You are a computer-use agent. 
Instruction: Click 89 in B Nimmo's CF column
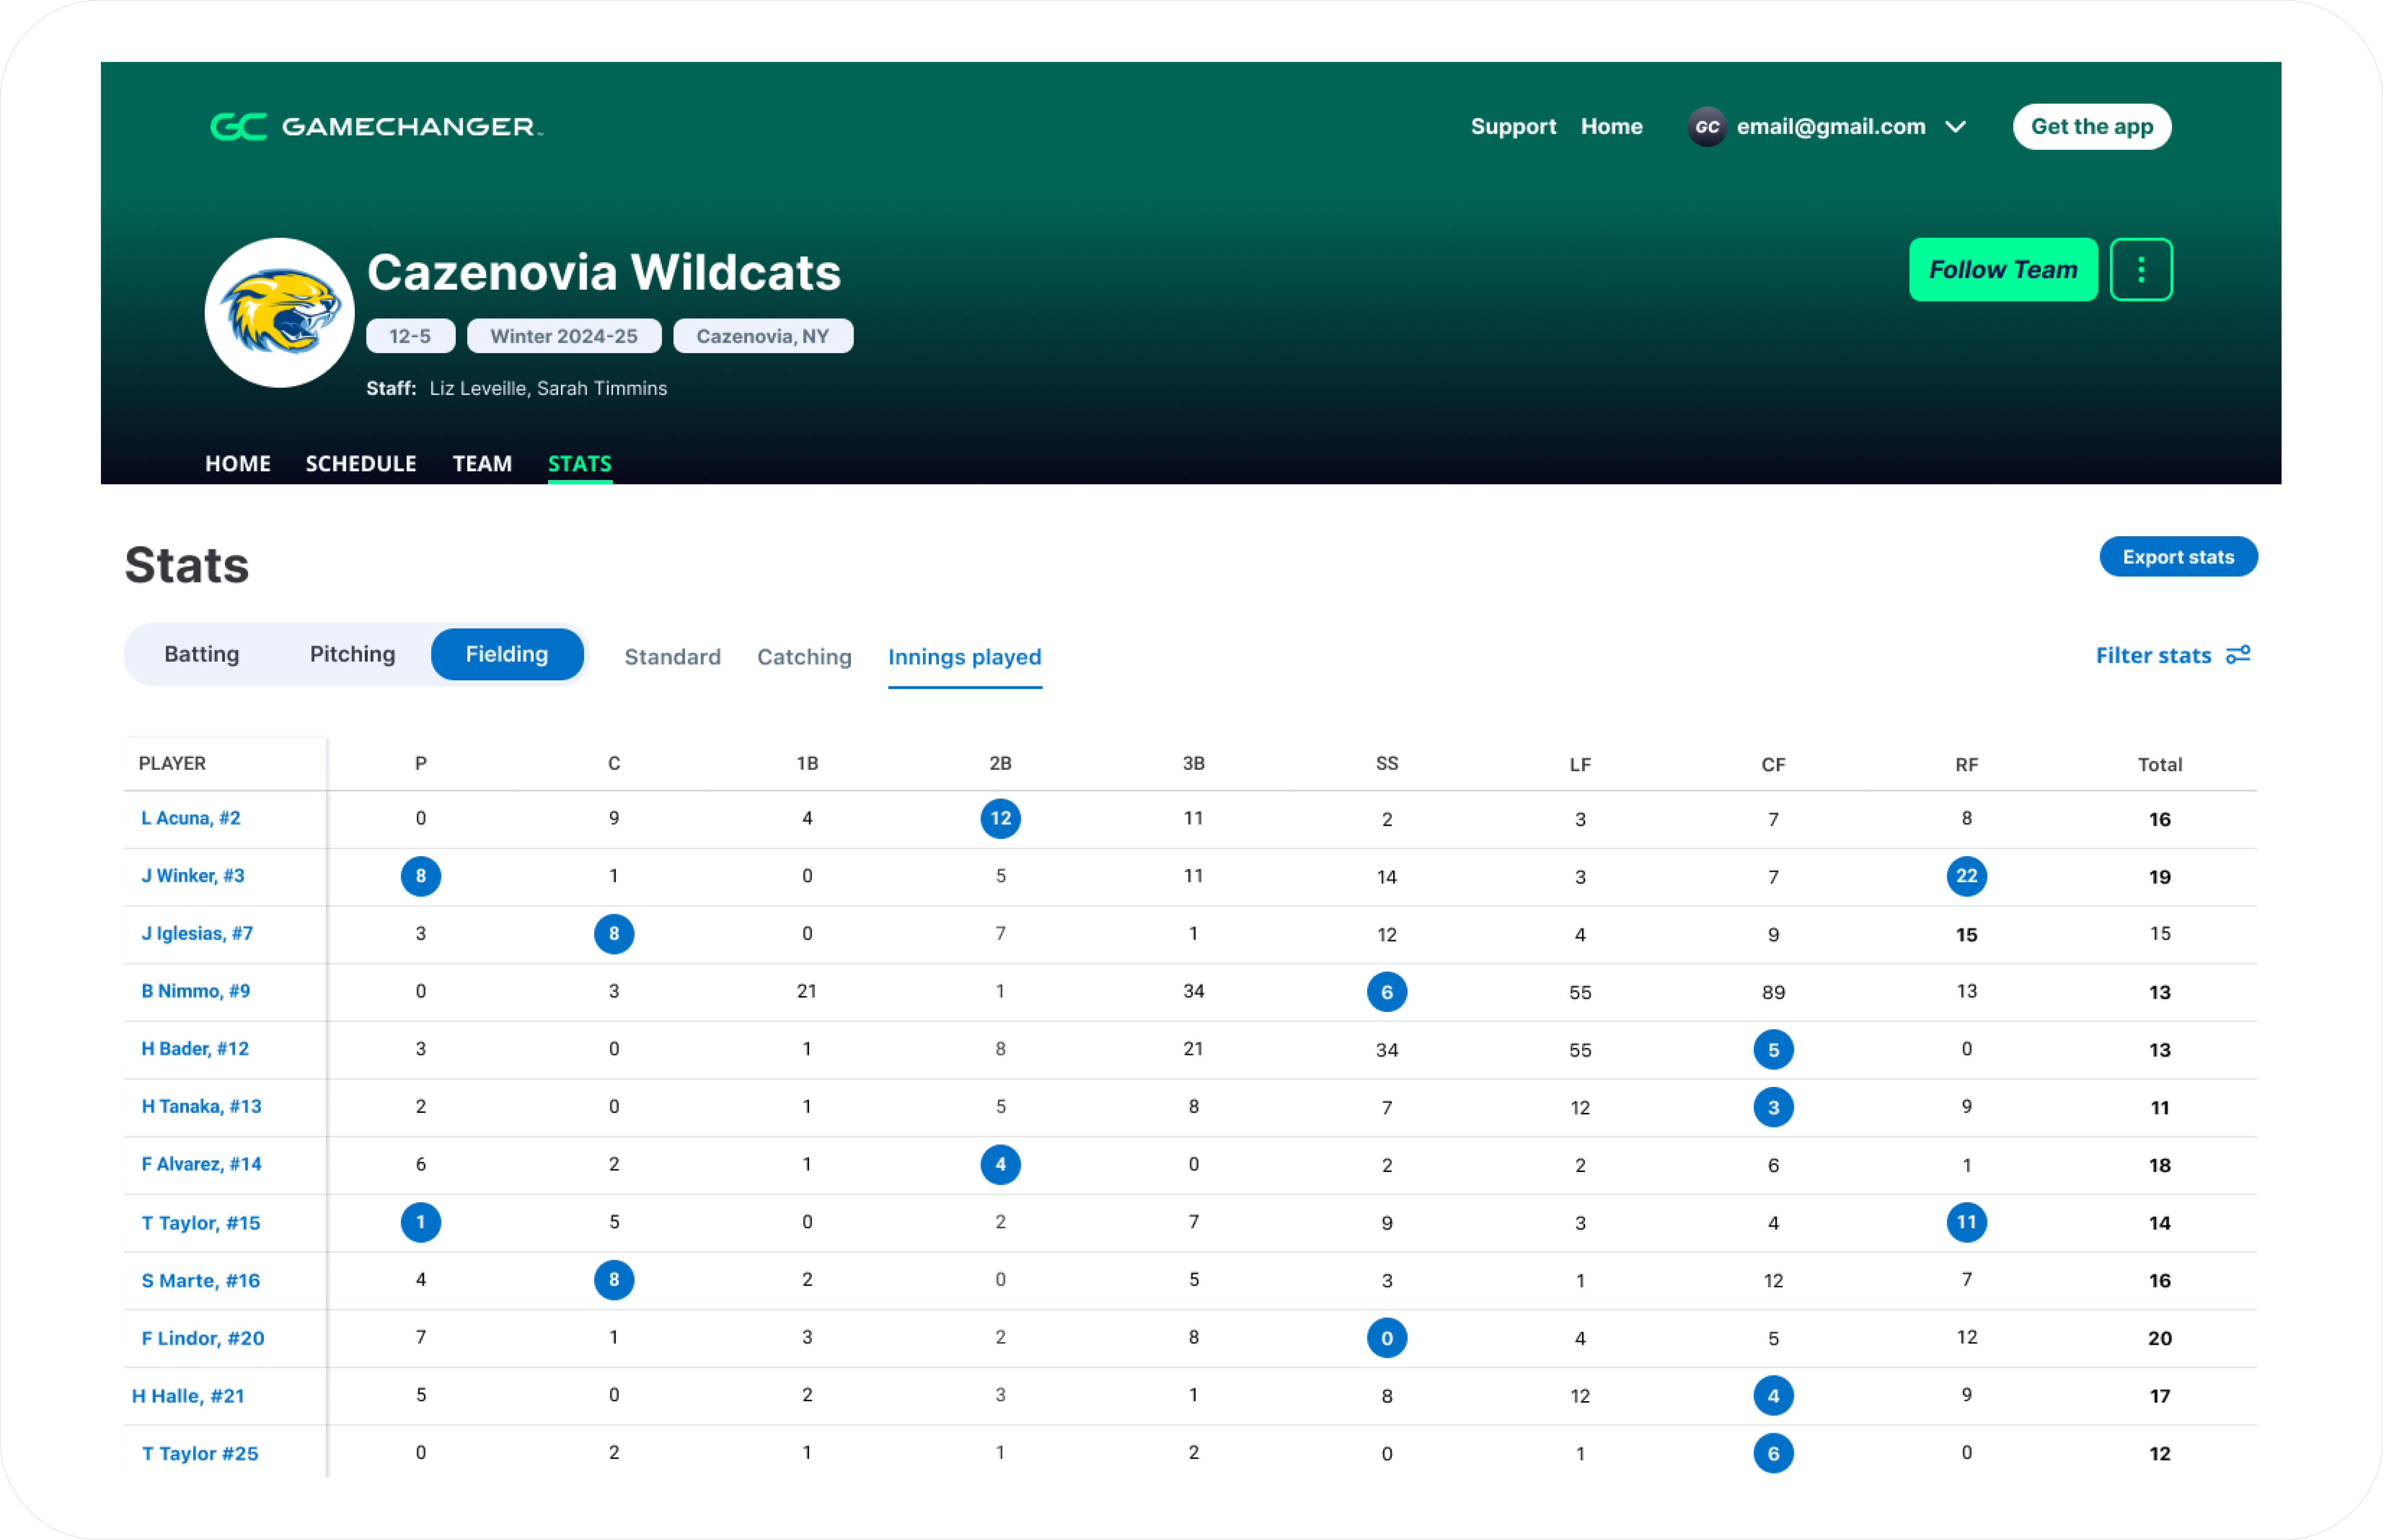1773,993
